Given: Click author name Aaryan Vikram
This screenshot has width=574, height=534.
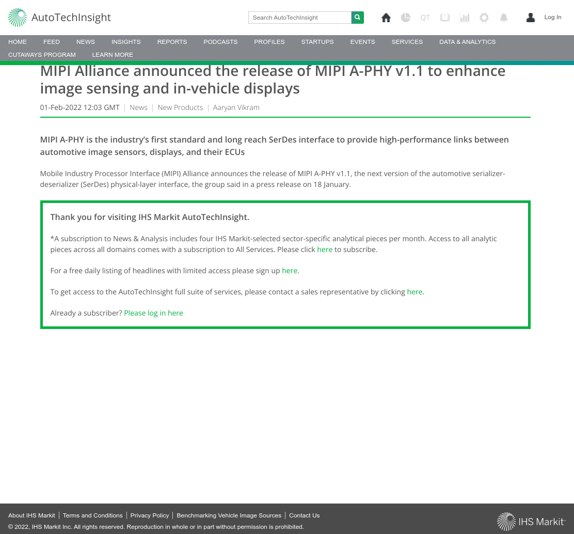Looking at the screenshot, I should [x=236, y=107].
